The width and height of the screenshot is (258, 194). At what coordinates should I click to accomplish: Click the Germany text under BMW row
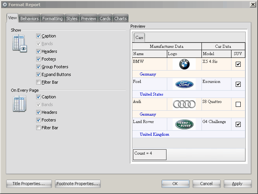(148, 74)
